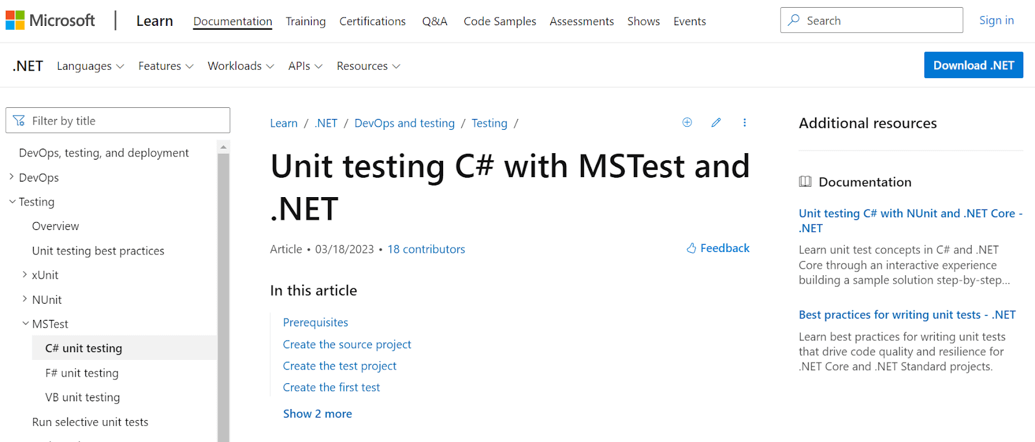Open the Certifications menu item
1035x442 pixels.
tap(372, 21)
